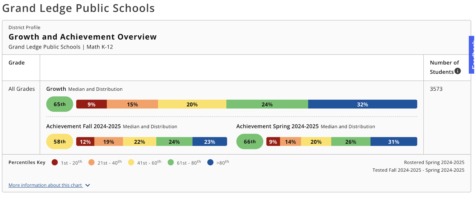Select the 22% yellow fall achievement segment
Viewport: 476px width, 198px height.
[x=140, y=142]
